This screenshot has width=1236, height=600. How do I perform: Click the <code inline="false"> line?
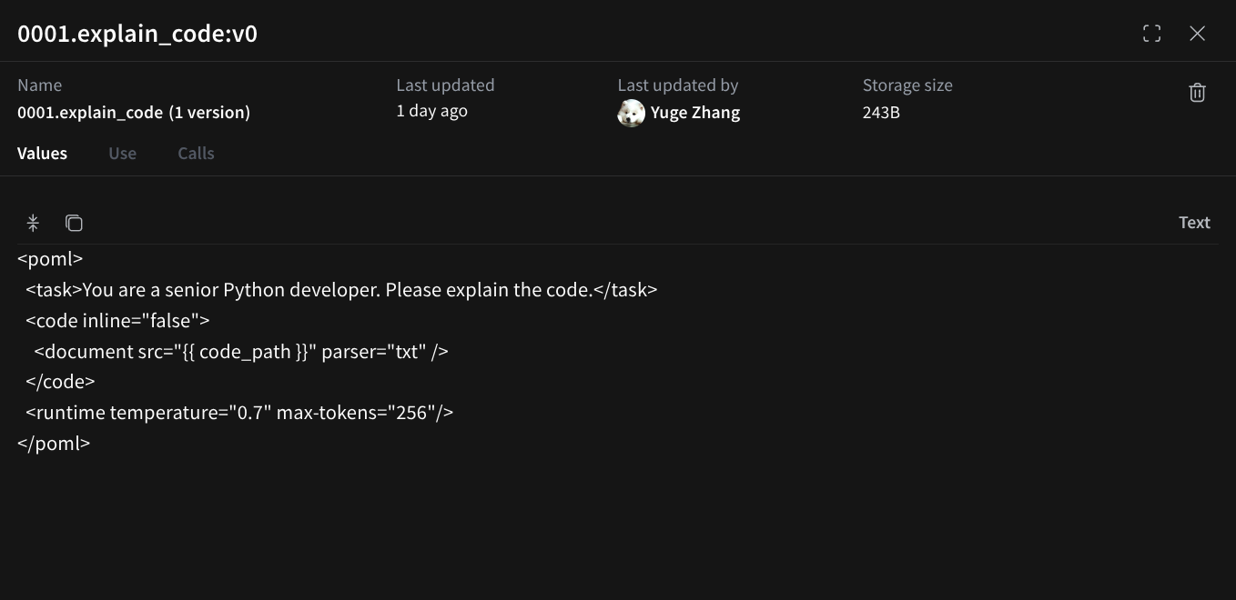tap(117, 321)
